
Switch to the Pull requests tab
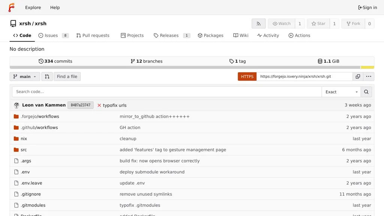point(93,36)
